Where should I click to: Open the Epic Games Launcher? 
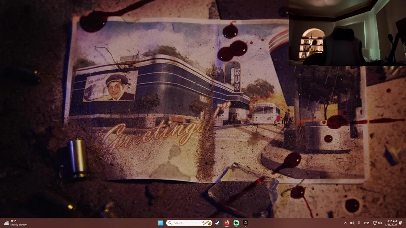click(x=245, y=223)
